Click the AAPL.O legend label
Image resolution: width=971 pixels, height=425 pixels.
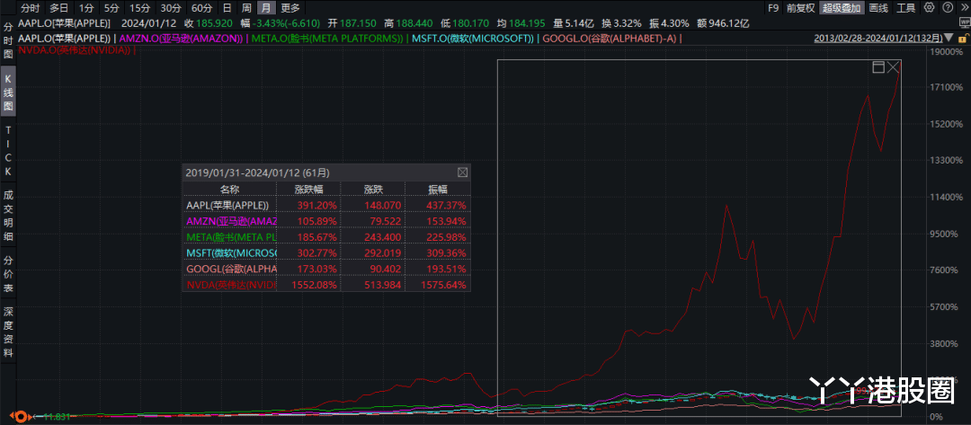65,39
